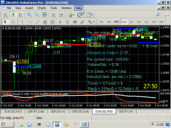Expand the indicators list dropdown arrow
The height and width of the screenshot is (128, 171).
[x=74, y=15]
